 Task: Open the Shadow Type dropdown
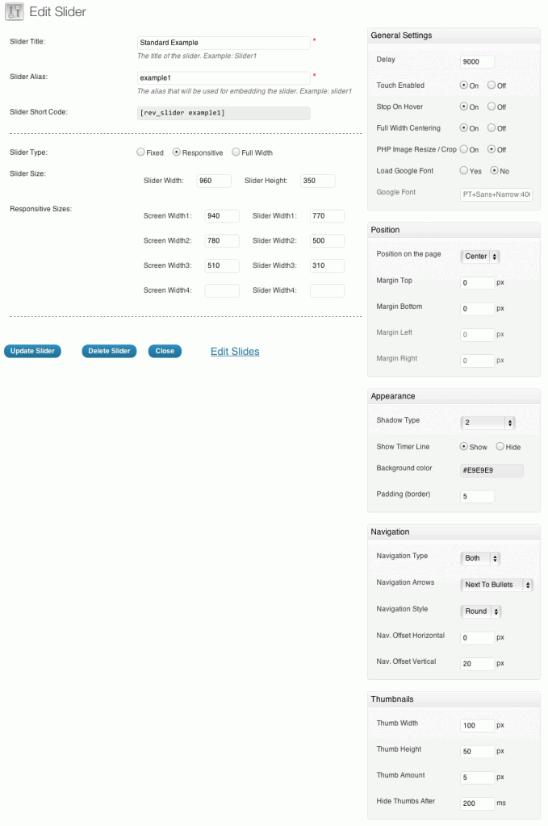point(487,423)
